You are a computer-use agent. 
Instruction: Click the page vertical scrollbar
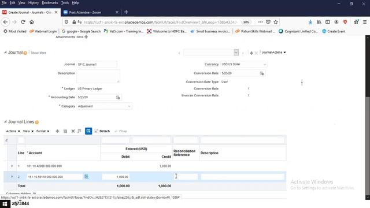point(368,118)
